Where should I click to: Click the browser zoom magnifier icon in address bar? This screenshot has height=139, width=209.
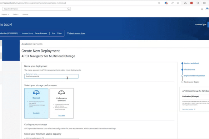[159, 3]
